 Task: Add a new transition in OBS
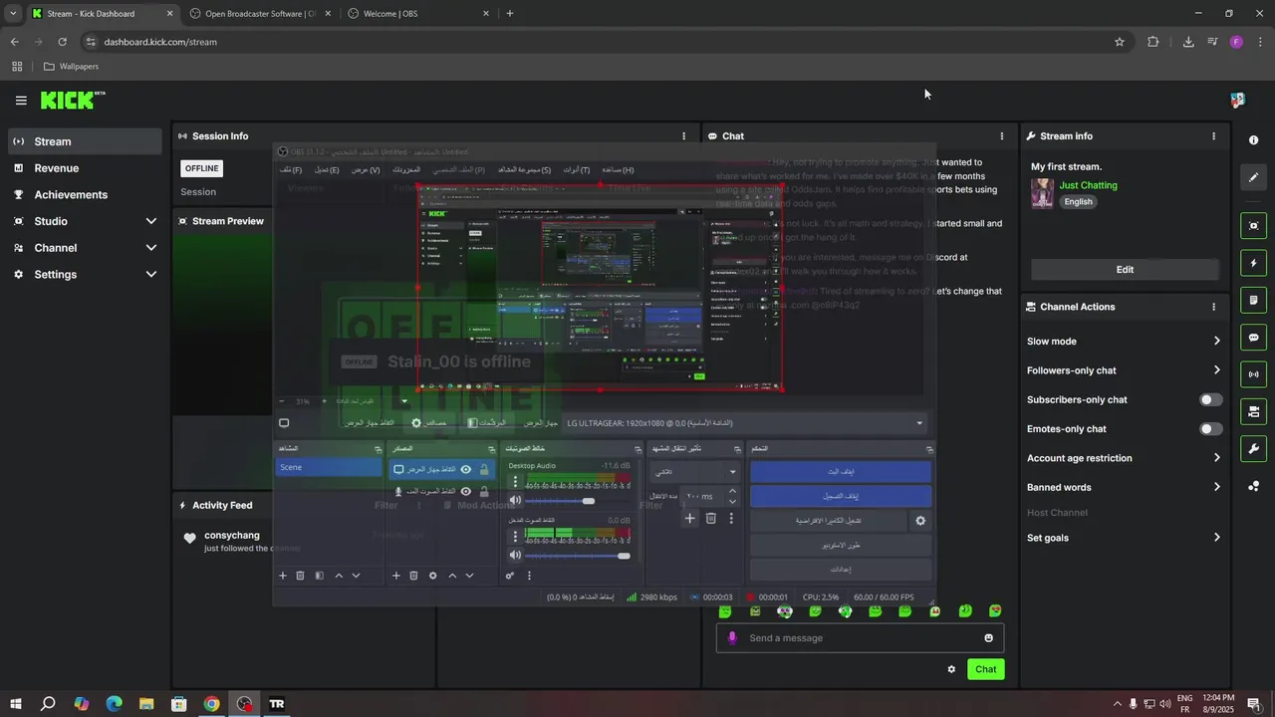point(689,518)
